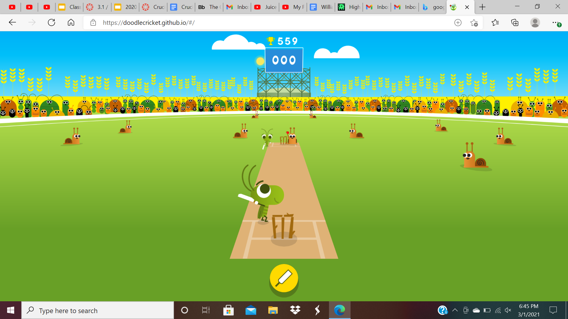Image resolution: width=568 pixels, height=319 pixels.
Task: Toggle the scoreboard display panel
Action: (284, 60)
